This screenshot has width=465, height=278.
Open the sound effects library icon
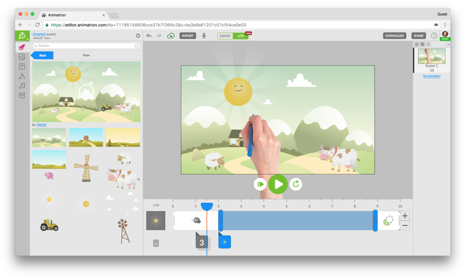coord(22,76)
